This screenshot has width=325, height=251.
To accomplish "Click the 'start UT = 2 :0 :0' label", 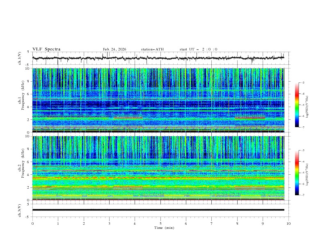I will [198, 49].
